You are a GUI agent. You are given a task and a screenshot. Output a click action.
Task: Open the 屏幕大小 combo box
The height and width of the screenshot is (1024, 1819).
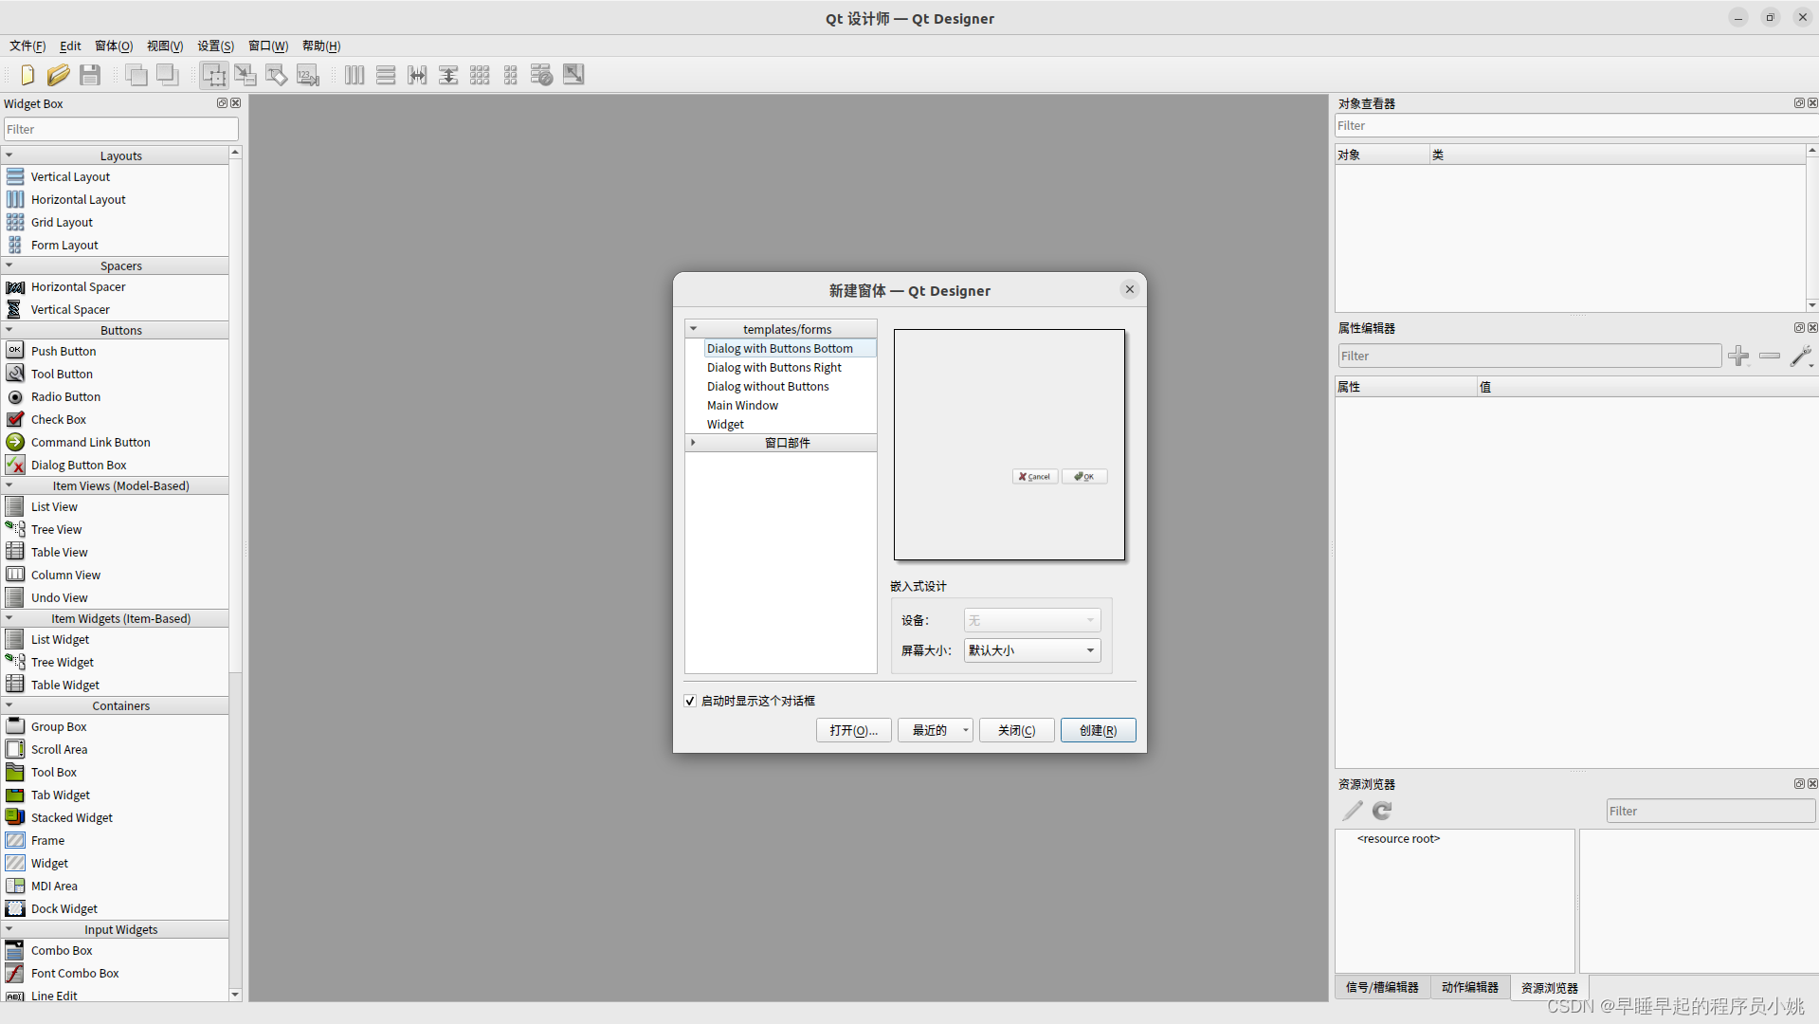click(x=1032, y=650)
